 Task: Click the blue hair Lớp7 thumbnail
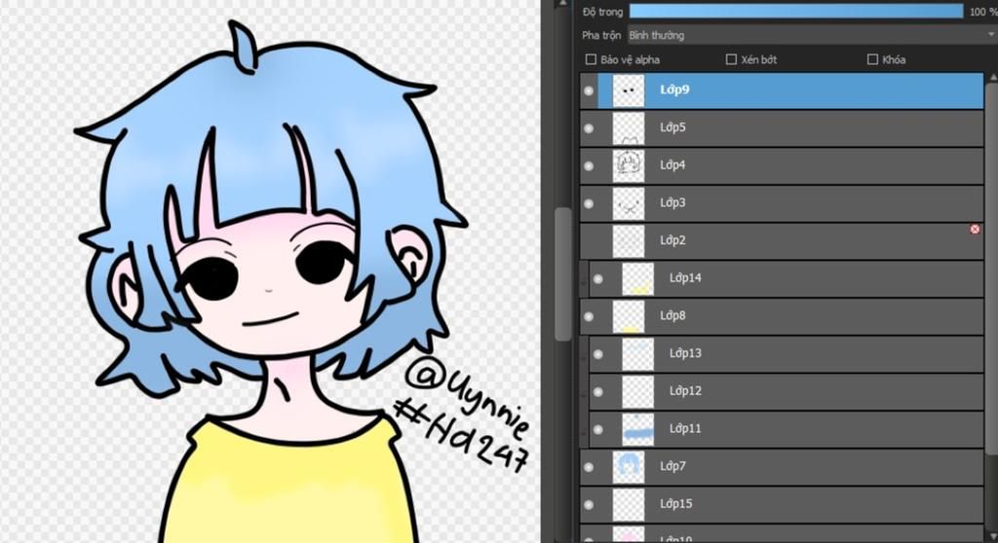point(629,467)
